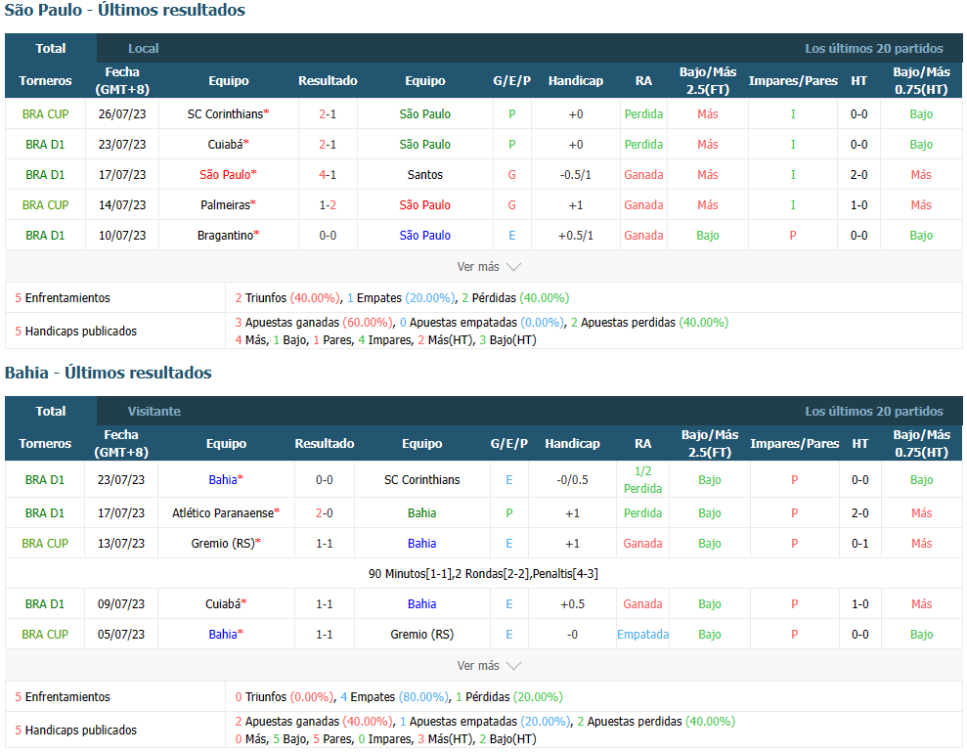
Task: Expand Ver más under Bahia results
Action: [x=478, y=665]
